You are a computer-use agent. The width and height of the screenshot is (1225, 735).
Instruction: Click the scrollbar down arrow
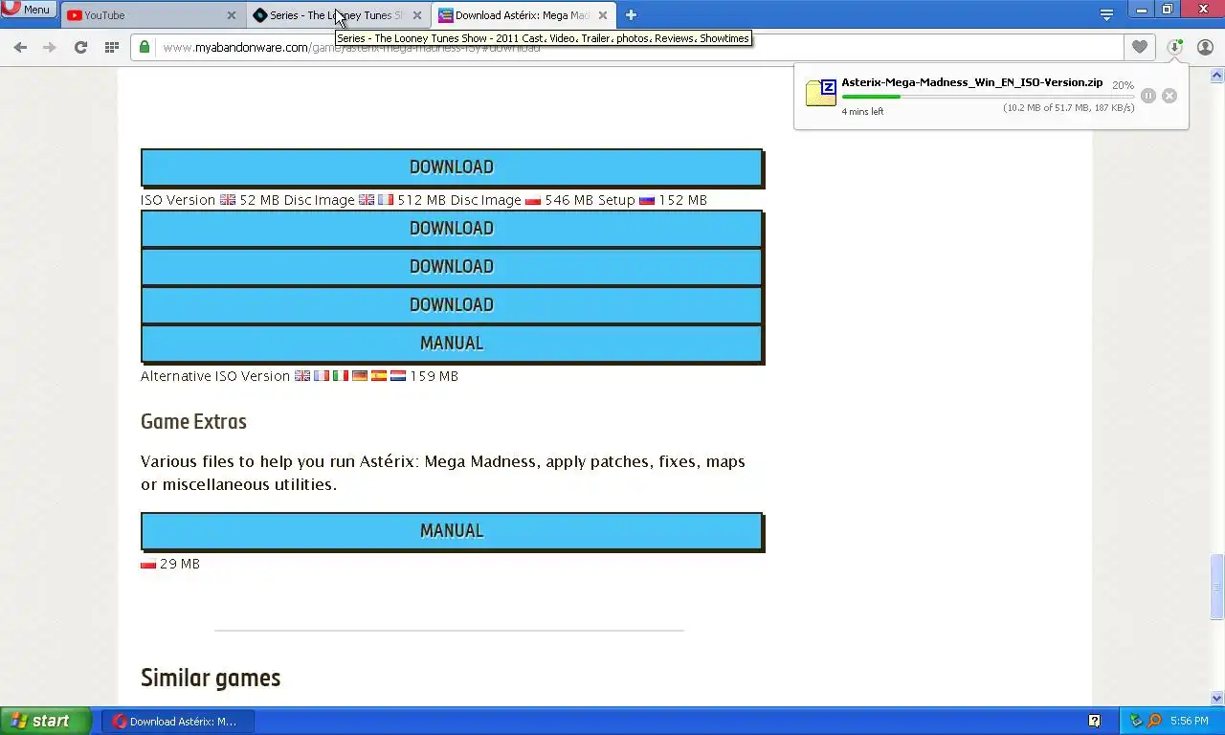coord(1217,699)
